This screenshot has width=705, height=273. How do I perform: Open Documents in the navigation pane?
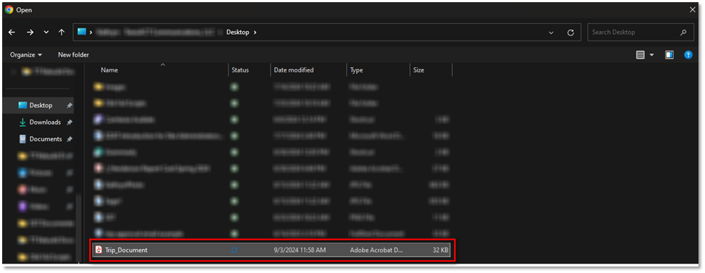pyautogui.click(x=46, y=139)
